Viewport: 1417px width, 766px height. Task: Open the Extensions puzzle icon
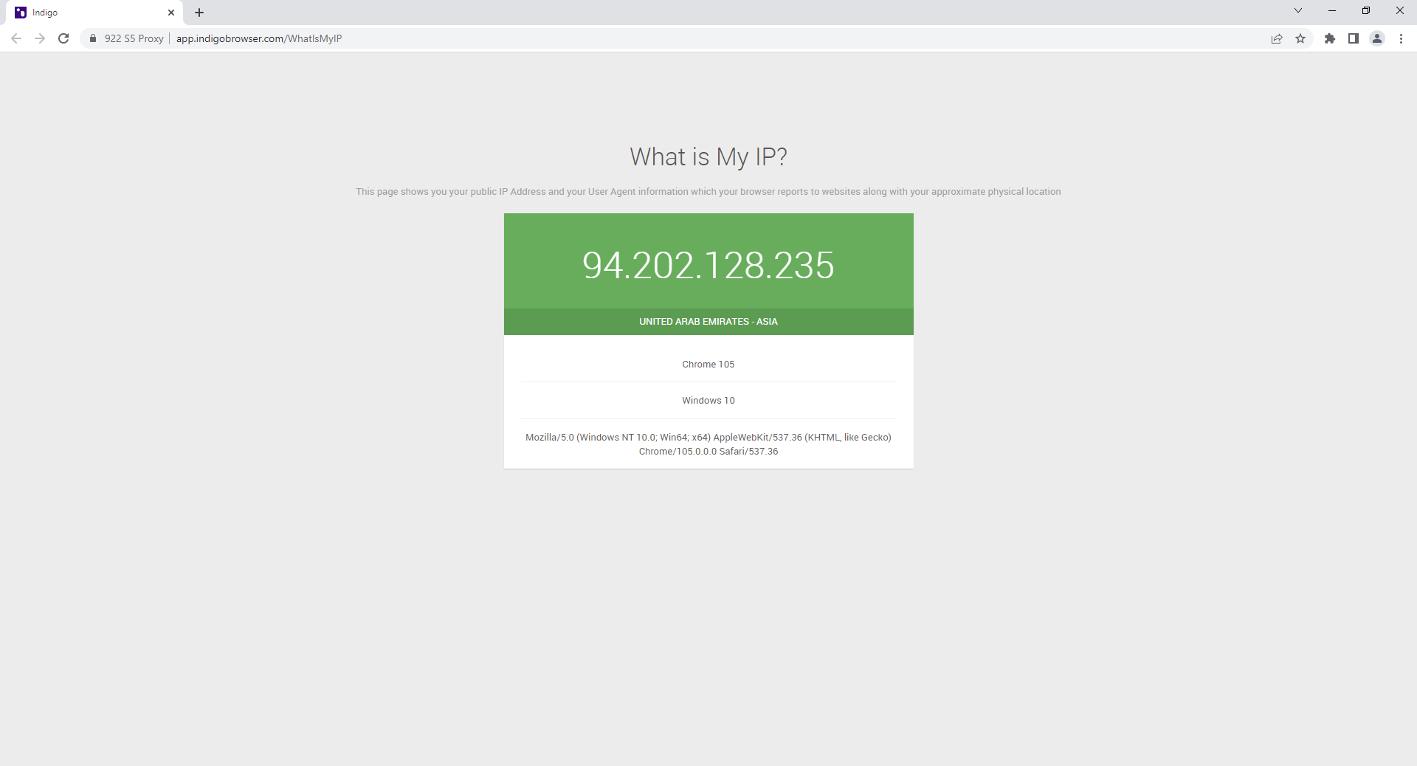(x=1330, y=38)
